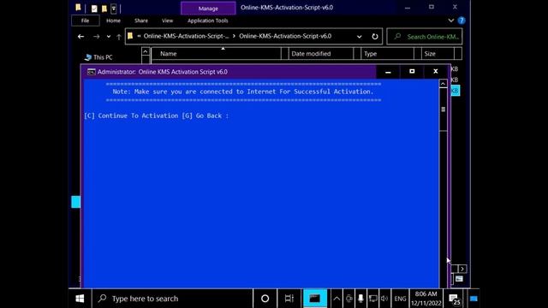Sort files by Type column

[387, 54]
